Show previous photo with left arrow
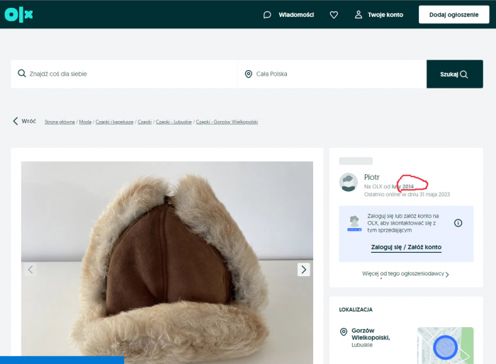 click(x=30, y=269)
